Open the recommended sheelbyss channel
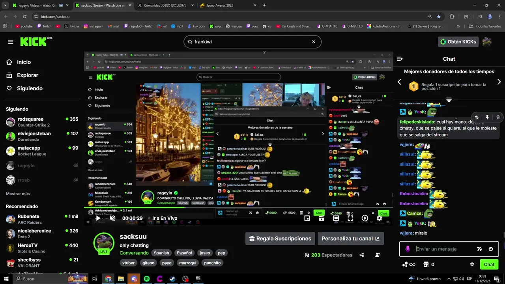 click(42, 262)
